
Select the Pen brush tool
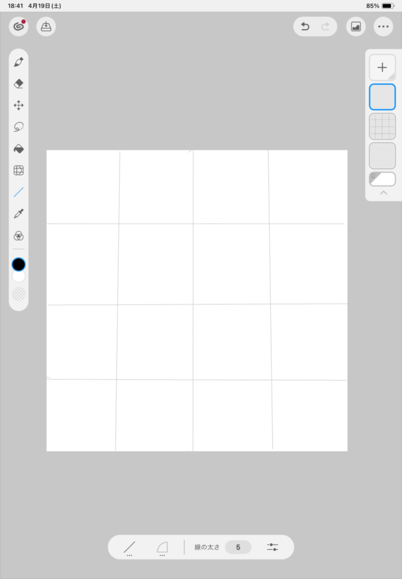pyautogui.click(x=19, y=62)
